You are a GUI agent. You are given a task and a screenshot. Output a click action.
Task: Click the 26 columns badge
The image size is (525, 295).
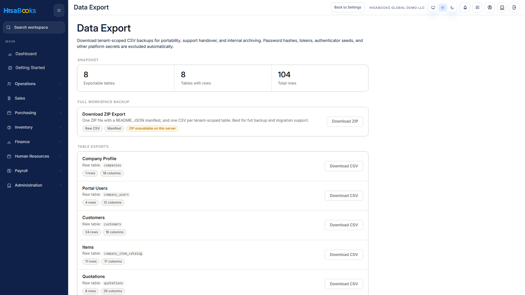coord(113,291)
